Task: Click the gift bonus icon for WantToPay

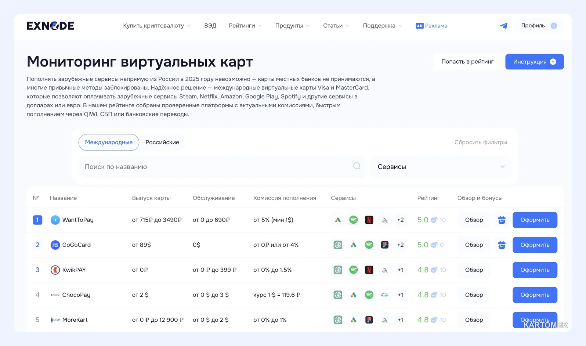Action: tap(502, 220)
